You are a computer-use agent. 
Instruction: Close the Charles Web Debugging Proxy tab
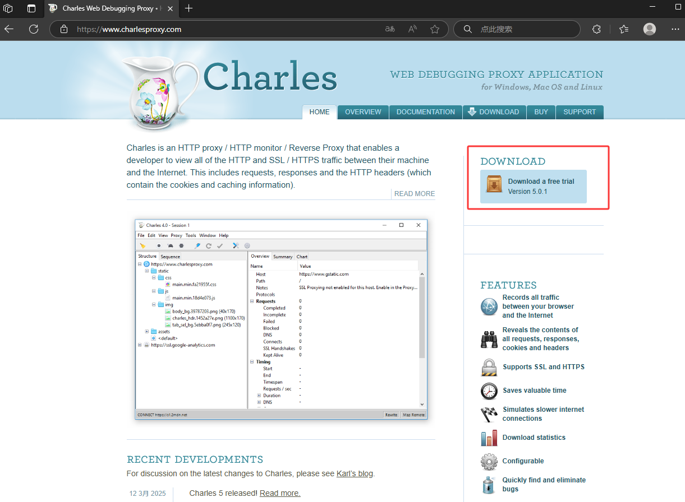tap(170, 8)
